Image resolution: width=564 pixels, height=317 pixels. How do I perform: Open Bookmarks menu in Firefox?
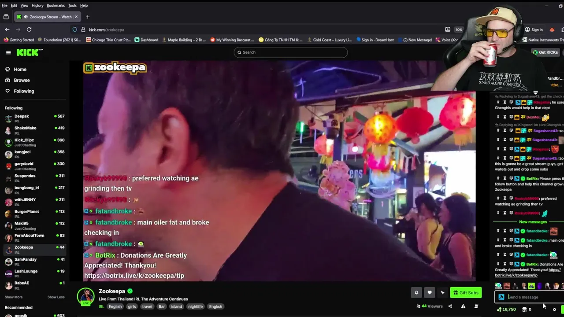coord(56,5)
